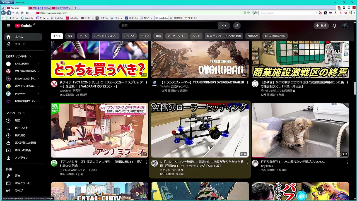The width and height of the screenshot is (357, 201).
Task: Play the 究極のローラーセッティング thumbnail
Action: (x=200, y=130)
